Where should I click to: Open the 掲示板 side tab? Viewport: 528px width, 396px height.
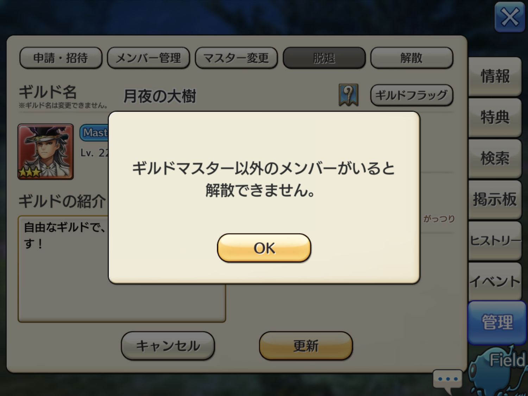[495, 199]
